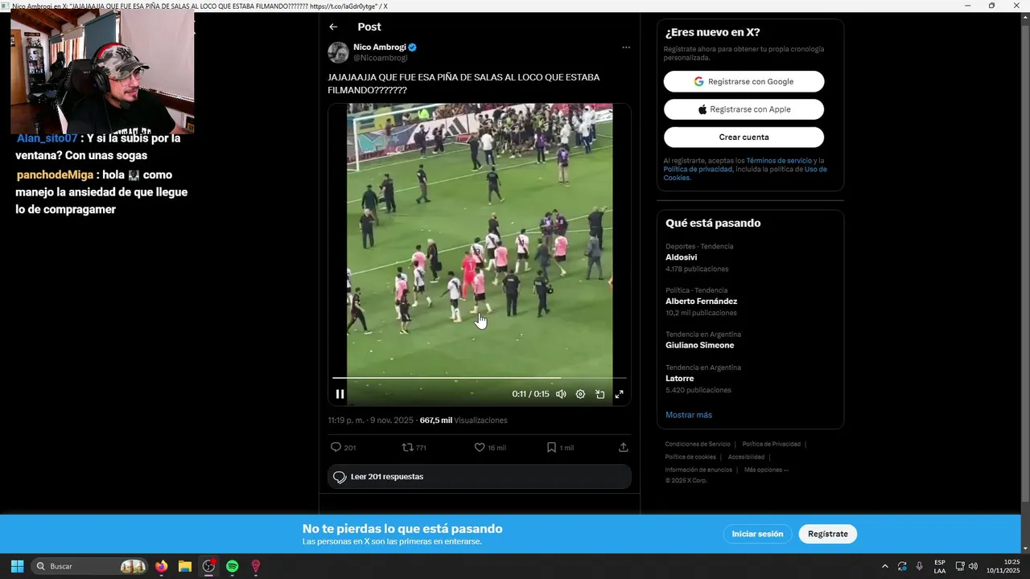Open the Nico Ambrogi display name link
The width and height of the screenshot is (1030, 579).
point(379,47)
